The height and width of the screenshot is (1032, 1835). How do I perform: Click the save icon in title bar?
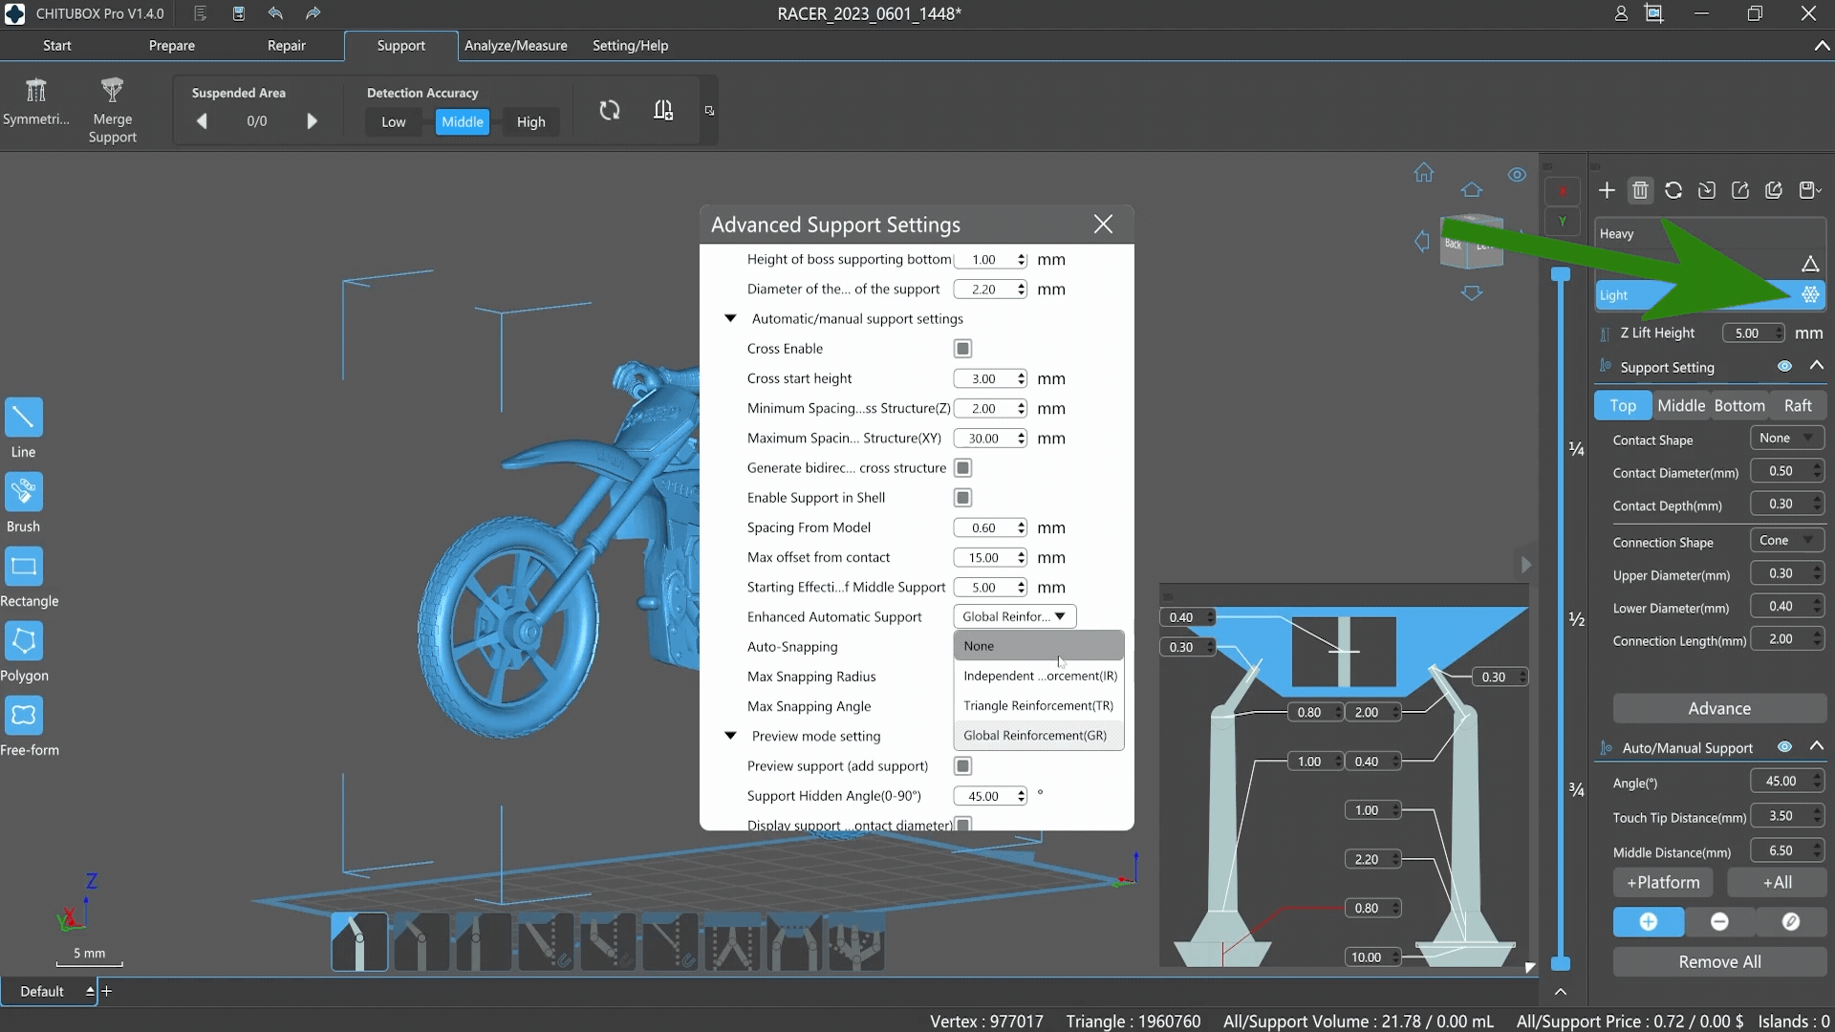239,13
